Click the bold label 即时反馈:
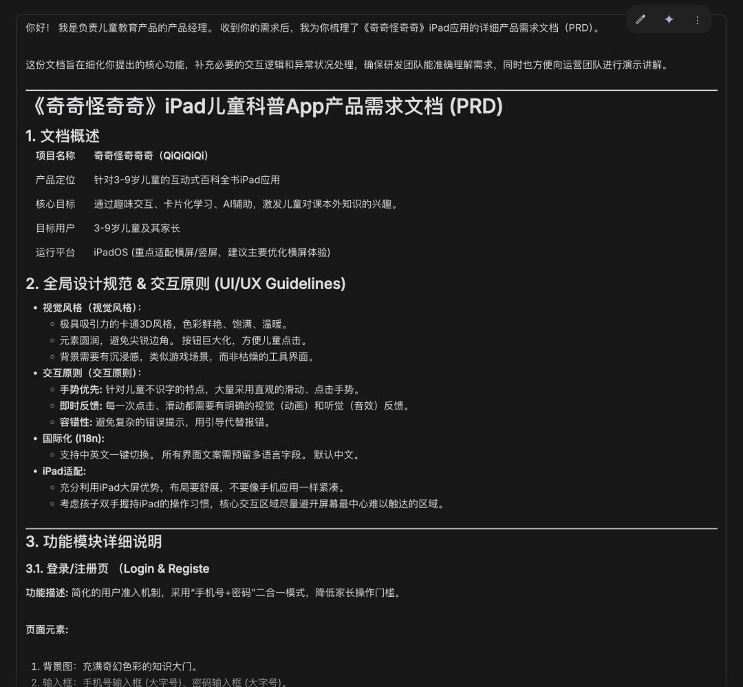The width and height of the screenshot is (743, 687). 81,406
